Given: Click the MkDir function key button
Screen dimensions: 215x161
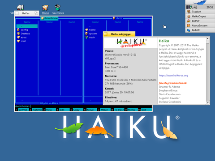Looking at the screenshot, I should pyautogui.click(x=105, y=110).
